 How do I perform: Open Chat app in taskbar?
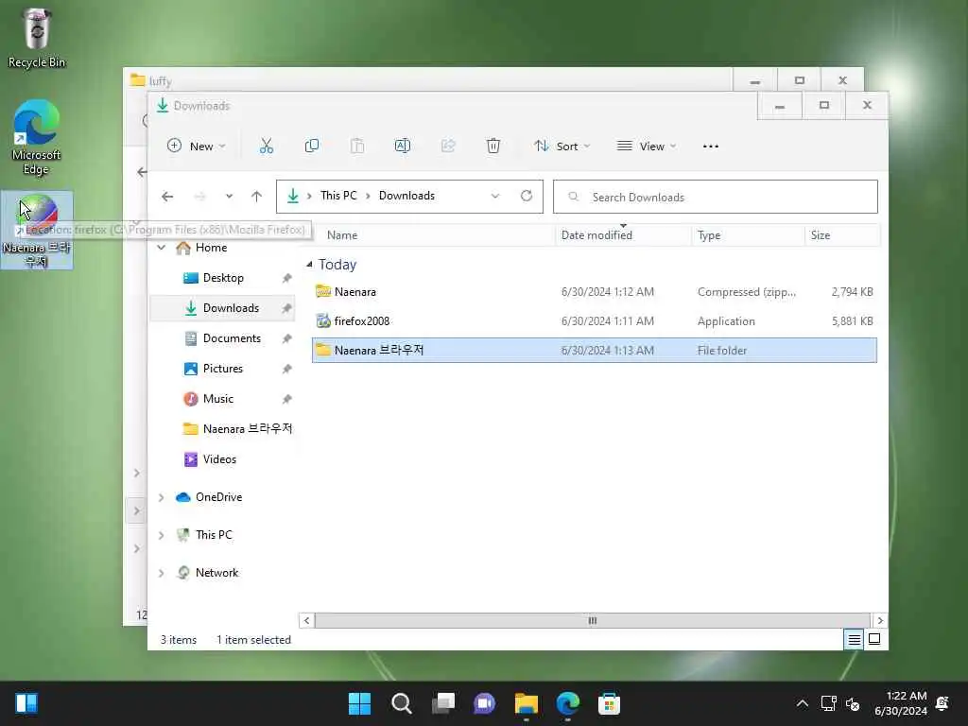pyautogui.click(x=485, y=703)
